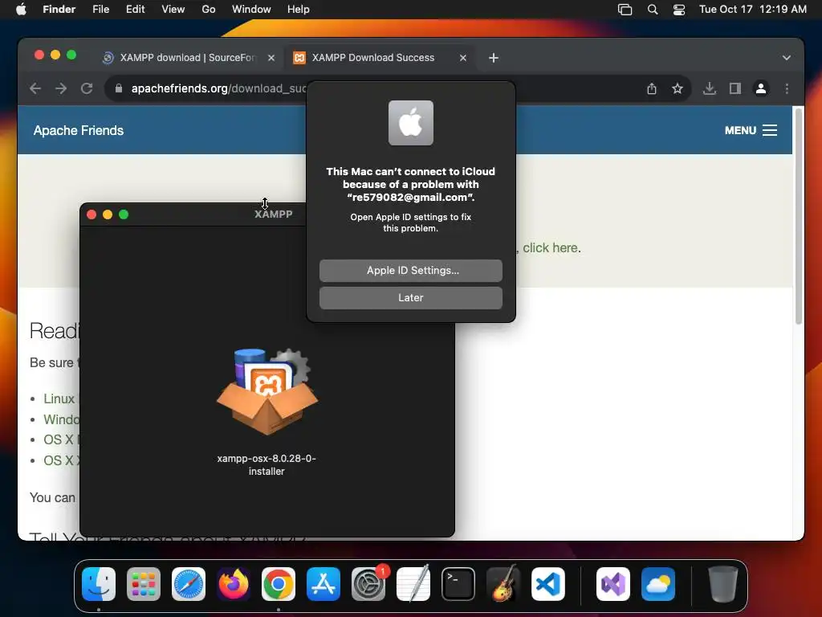
Task: Open TextEdit from the Dock
Action: click(x=413, y=584)
